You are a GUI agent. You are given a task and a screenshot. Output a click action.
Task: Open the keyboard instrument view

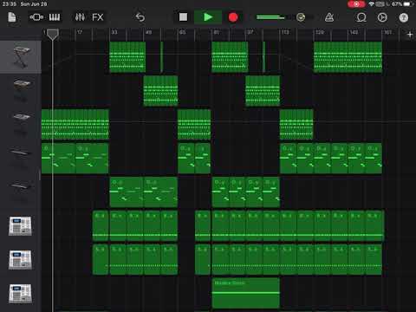point(55,17)
